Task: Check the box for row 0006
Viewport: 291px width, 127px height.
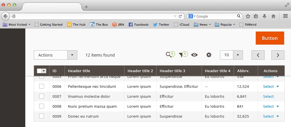Action: click(x=42, y=86)
